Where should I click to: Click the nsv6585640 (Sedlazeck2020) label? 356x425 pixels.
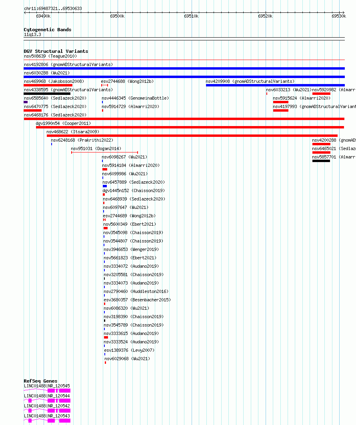[55, 98]
